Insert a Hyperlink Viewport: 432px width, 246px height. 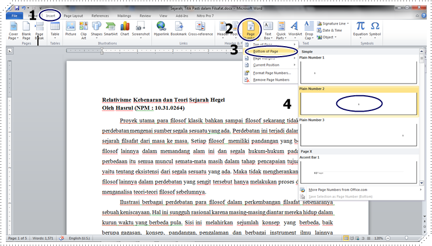(161, 29)
